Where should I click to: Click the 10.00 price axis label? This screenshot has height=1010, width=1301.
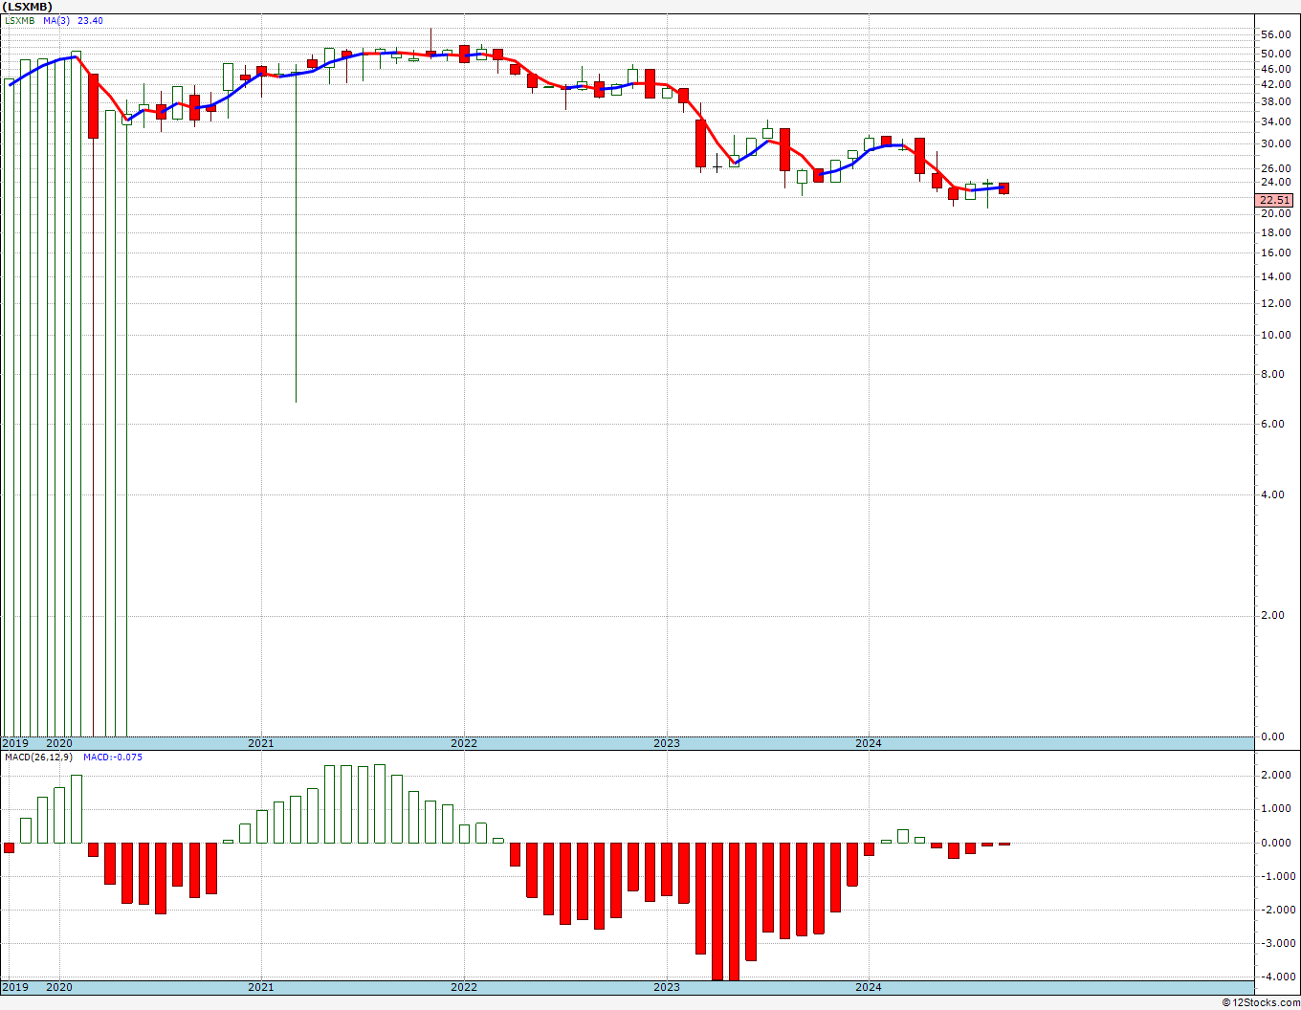point(1276,335)
